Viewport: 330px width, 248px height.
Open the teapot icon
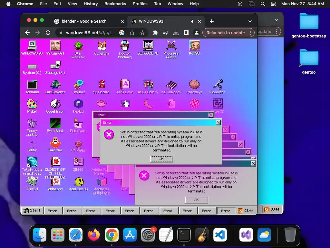pyautogui.click(x=102, y=103)
